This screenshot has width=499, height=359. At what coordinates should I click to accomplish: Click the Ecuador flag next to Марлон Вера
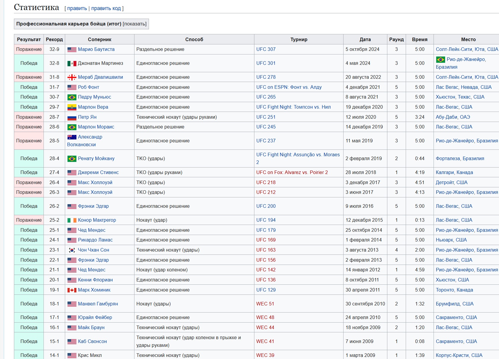72,107
